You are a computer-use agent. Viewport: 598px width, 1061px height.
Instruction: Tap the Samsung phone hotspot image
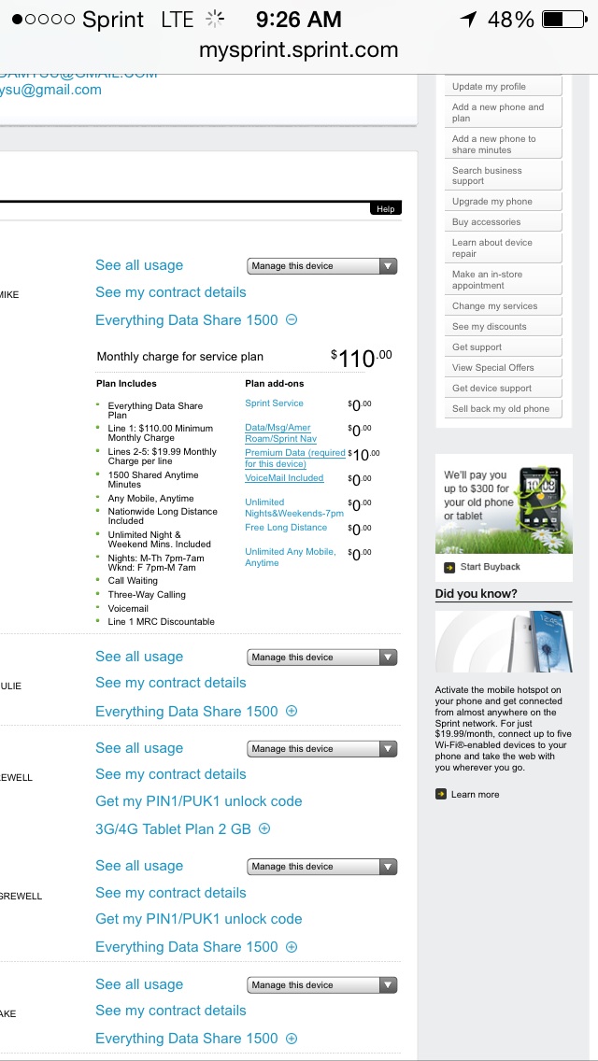click(504, 642)
